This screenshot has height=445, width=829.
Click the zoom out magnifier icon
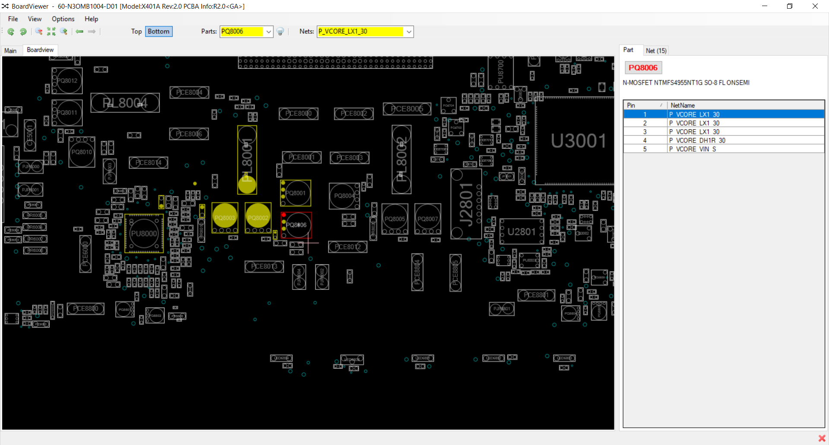[x=39, y=32]
